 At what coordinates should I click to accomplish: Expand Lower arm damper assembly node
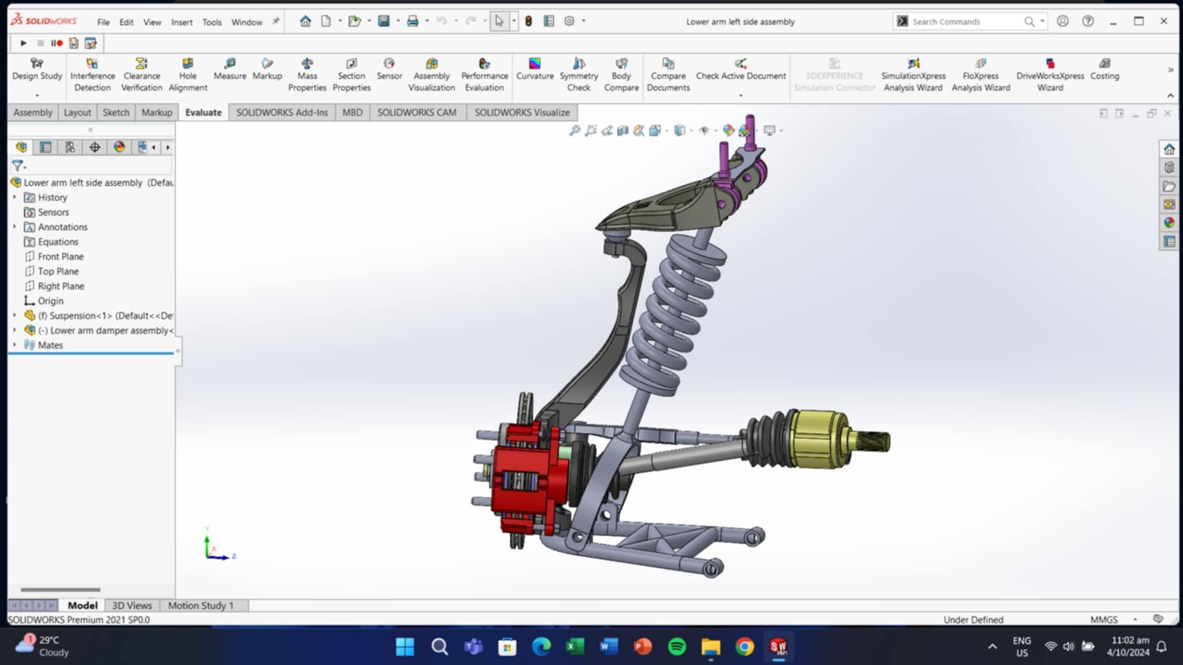coord(15,330)
